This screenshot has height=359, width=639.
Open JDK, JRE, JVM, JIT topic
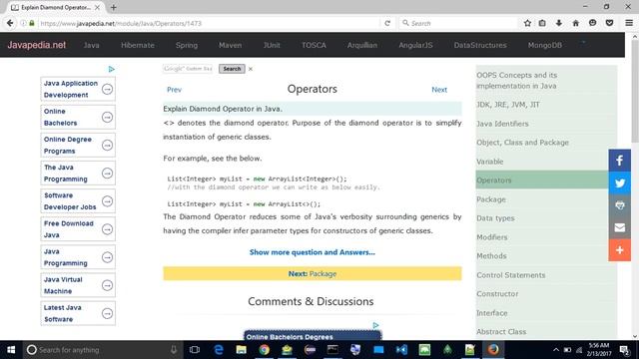(508, 105)
